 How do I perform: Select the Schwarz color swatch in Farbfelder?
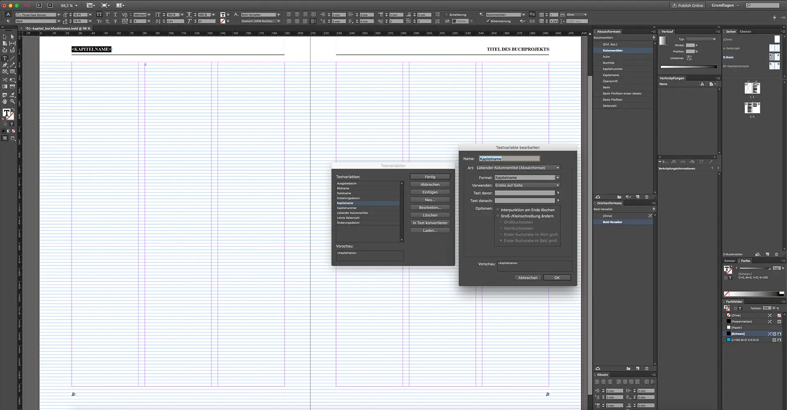pos(738,333)
